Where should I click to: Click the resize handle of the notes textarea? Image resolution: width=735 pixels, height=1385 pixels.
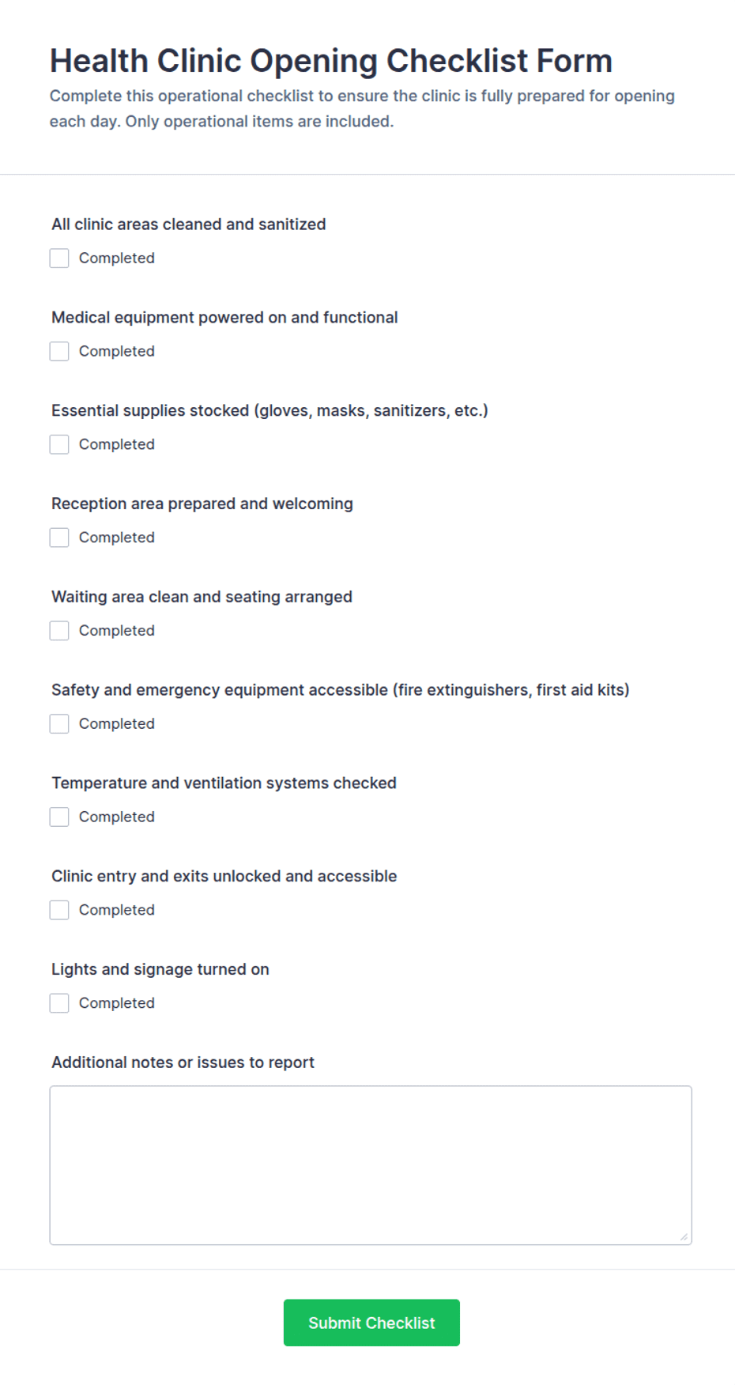click(684, 1236)
